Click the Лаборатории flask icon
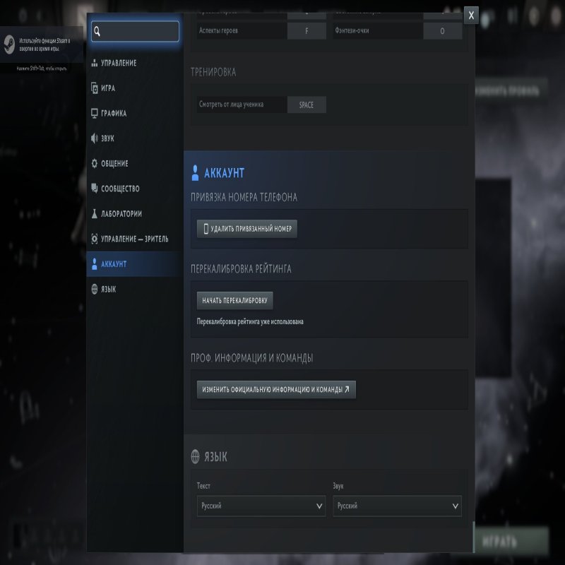Viewport: 565px width, 565px height. coord(95,214)
